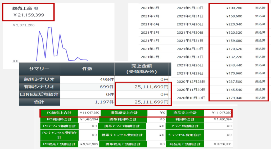This screenshot has width=271, height=149.
Task: Click the サマリー column header
Action: pos(39,69)
